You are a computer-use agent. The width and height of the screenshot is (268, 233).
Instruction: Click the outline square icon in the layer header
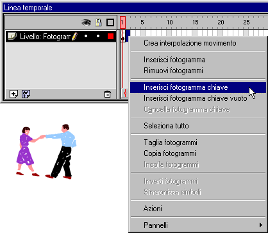pyautogui.click(x=110, y=22)
